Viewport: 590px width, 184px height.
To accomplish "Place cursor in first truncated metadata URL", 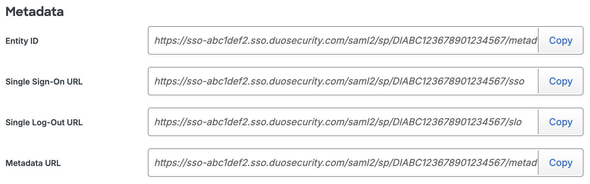I will [x=345, y=41].
